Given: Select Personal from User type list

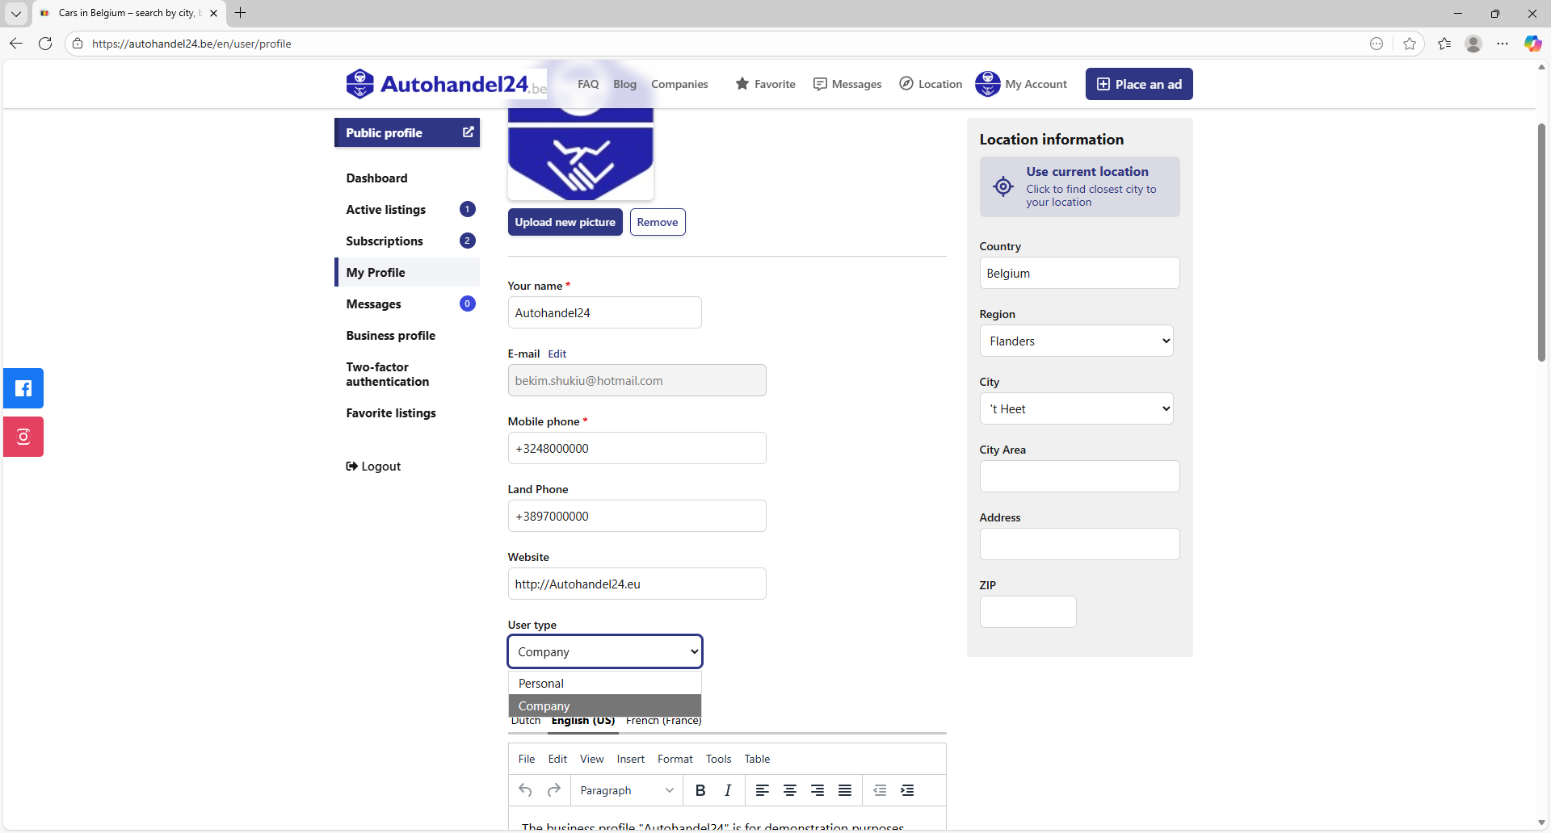Looking at the screenshot, I should [541, 684].
